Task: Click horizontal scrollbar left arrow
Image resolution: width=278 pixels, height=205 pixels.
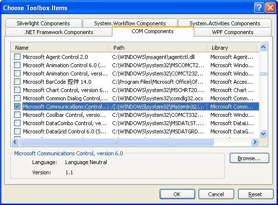Action: point(15,142)
